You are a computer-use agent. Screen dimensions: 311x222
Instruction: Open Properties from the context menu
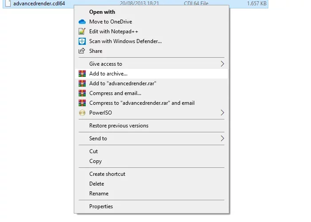[x=152, y=206]
